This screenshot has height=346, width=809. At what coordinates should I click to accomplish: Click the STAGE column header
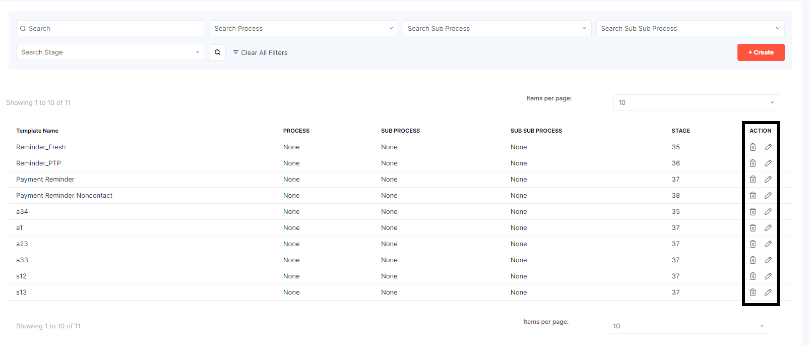(681, 131)
